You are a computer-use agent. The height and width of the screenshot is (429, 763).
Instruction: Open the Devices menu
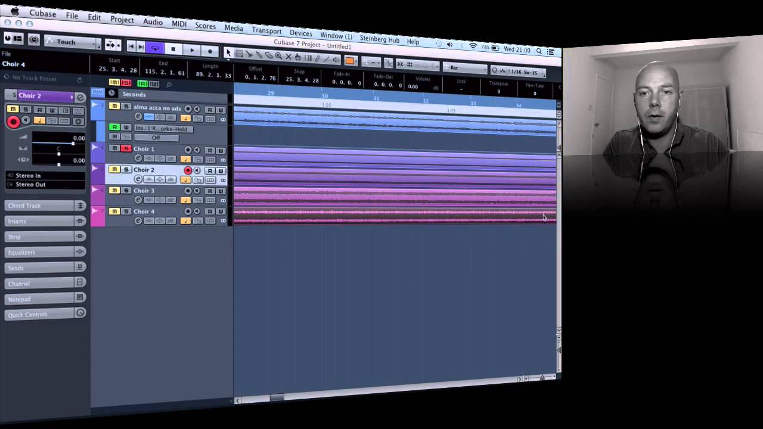tap(301, 33)
